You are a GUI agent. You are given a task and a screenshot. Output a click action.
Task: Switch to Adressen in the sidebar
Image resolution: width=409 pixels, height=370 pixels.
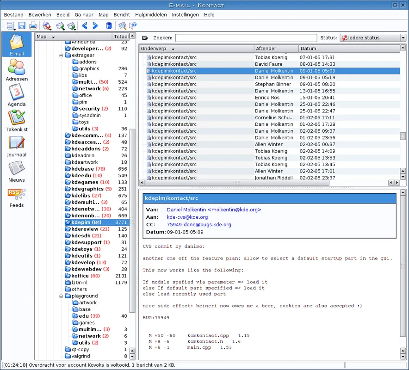tap(17, 70)
